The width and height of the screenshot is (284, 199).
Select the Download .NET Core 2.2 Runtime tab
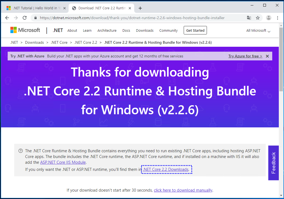[101, 8]
